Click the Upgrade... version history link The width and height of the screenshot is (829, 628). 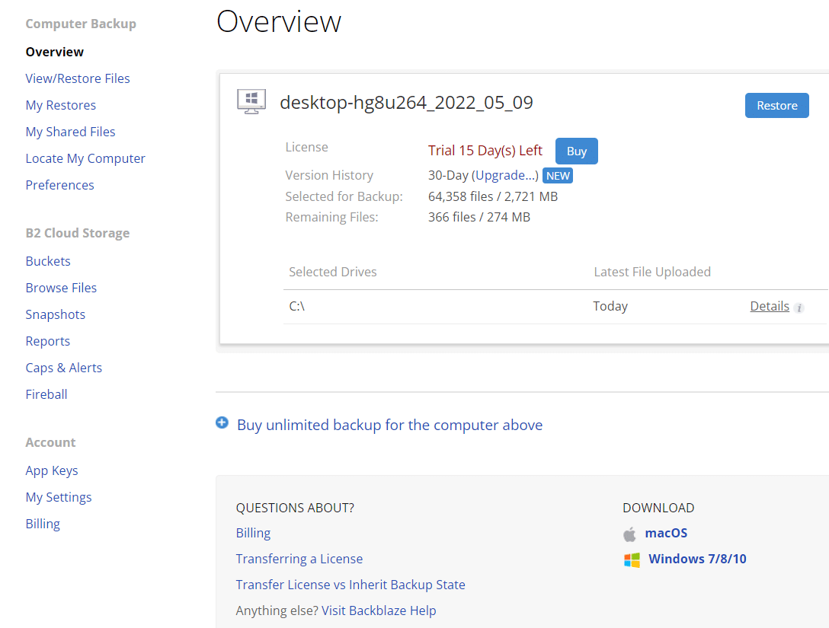505,175
